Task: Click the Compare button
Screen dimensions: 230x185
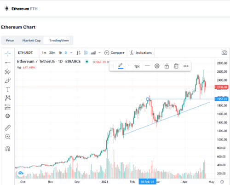Action: pos(115,52)
